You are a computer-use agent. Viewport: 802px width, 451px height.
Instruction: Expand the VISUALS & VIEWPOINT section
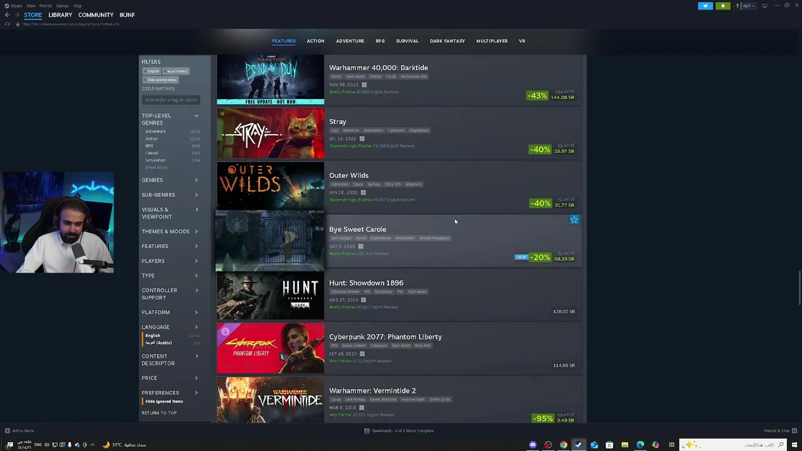click(x=170, y=213)
